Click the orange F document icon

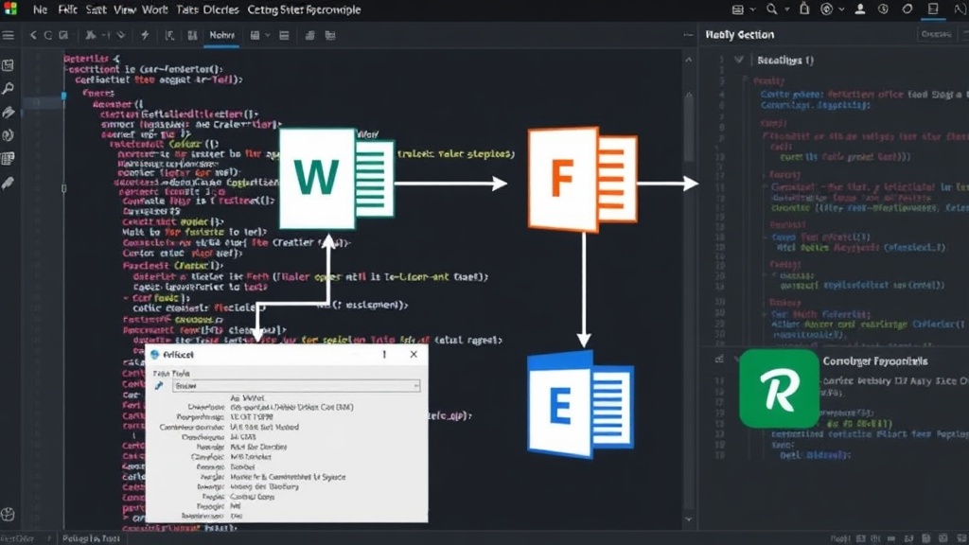pos(582,179)
